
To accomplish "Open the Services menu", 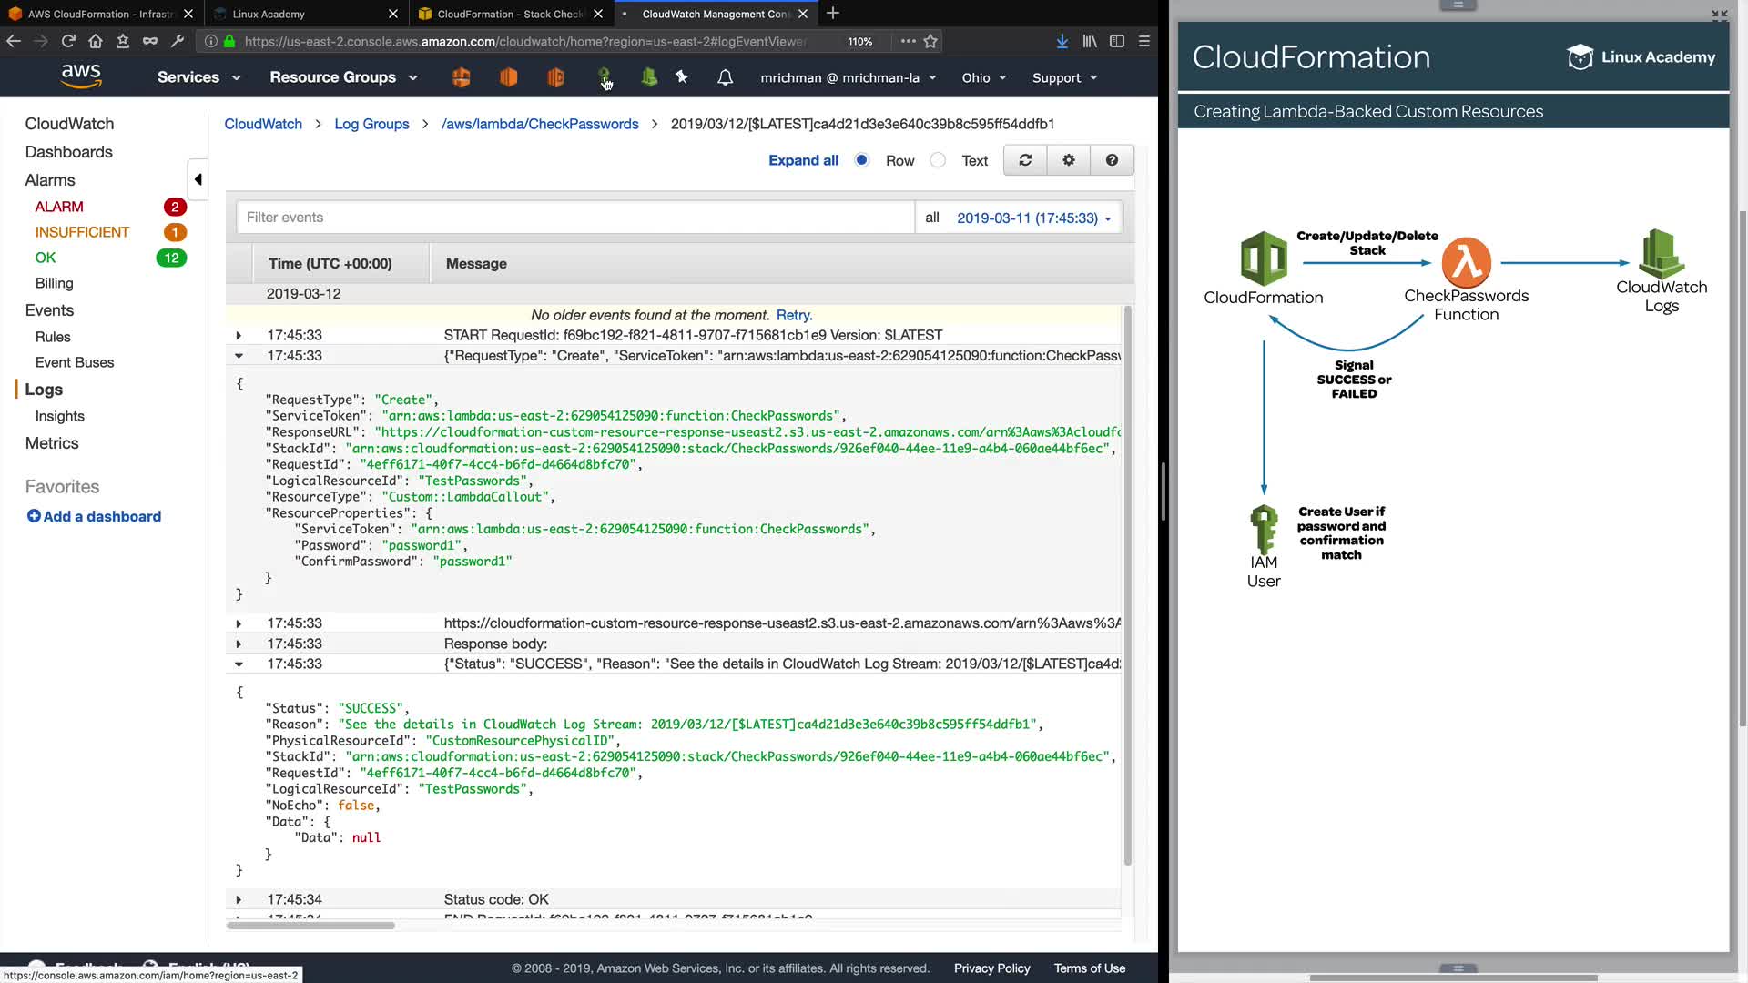I will 198,77.
